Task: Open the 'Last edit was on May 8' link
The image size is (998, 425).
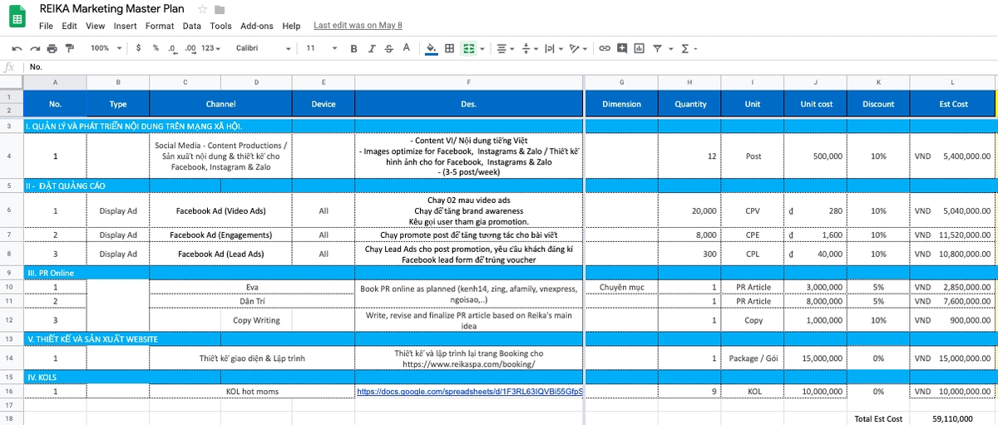Action: click(x=358, y=26)
